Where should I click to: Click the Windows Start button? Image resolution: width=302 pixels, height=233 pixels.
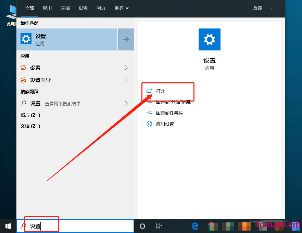[x=8, y=226]
